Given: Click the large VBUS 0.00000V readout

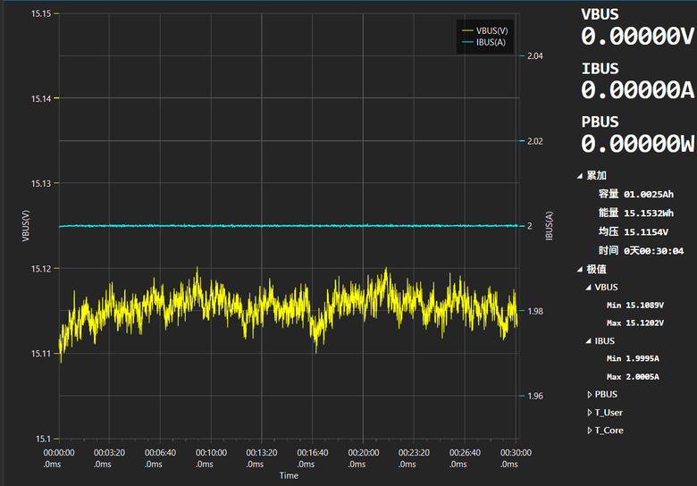Looking at the screenshot, I should [x=637, y=36].
